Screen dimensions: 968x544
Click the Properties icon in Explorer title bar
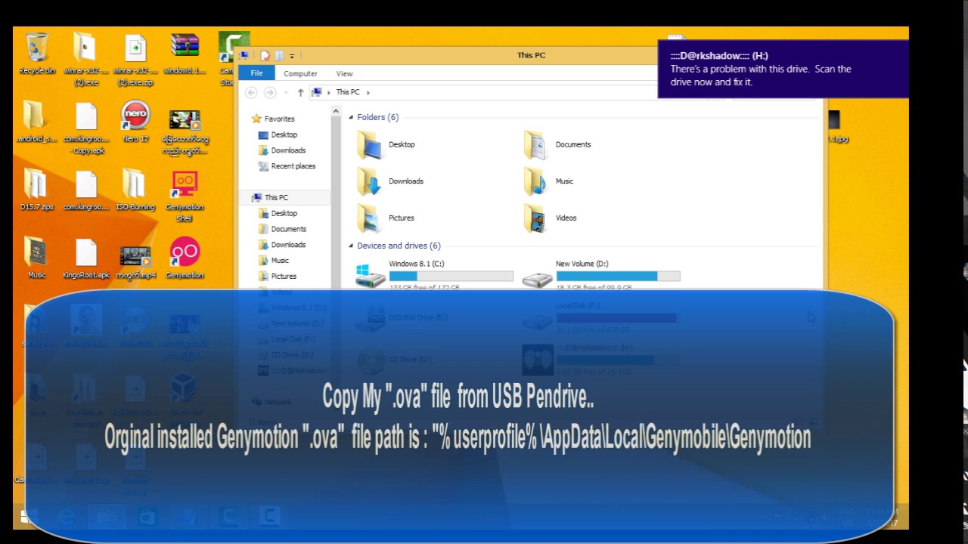coord(265,55)
